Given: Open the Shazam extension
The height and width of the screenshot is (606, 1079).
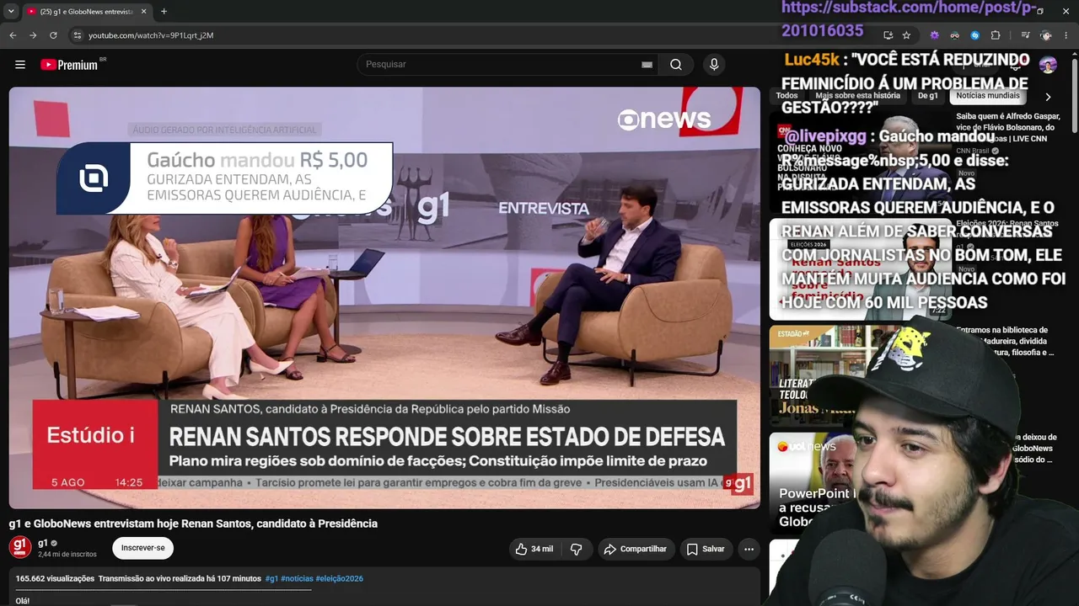Looking at the screenshot, I should (974, 35).
